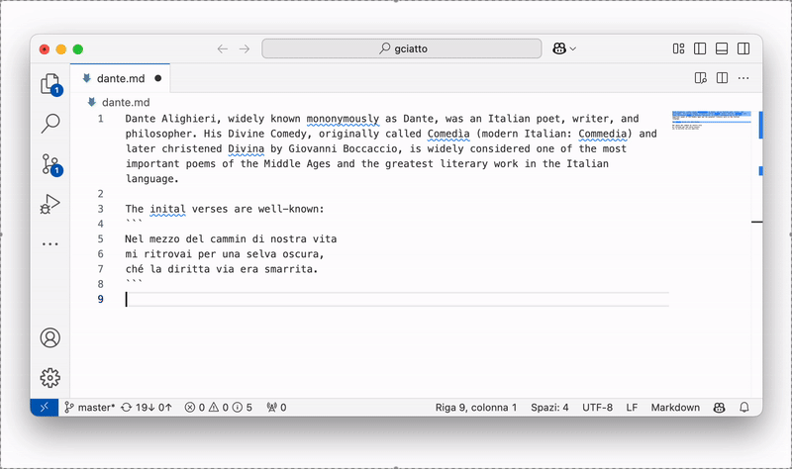
Task: Synchronize changes 19↓ 0↑
Action: 147,408
